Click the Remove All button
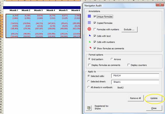 pos(136,98)
